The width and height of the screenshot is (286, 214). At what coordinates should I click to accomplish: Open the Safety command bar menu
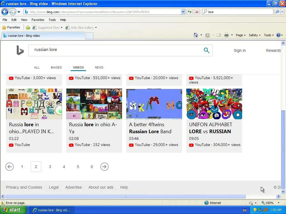[x=255, y=35]
